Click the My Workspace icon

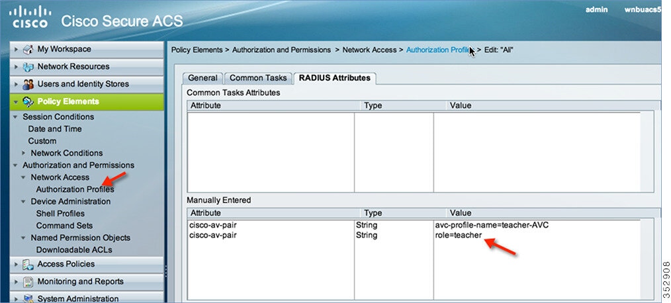point(28,49)
